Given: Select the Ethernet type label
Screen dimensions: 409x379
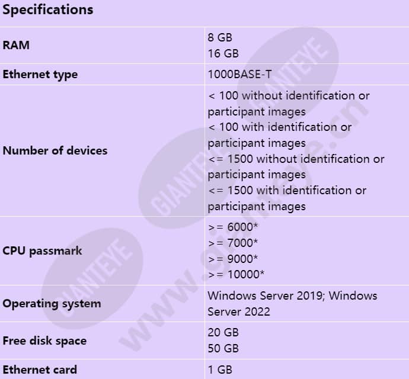Looking at the screenshot, I should click(40, 75).
